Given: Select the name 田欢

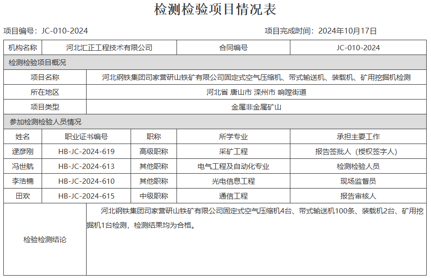Looking at the screenshot, I should [23, 196].
